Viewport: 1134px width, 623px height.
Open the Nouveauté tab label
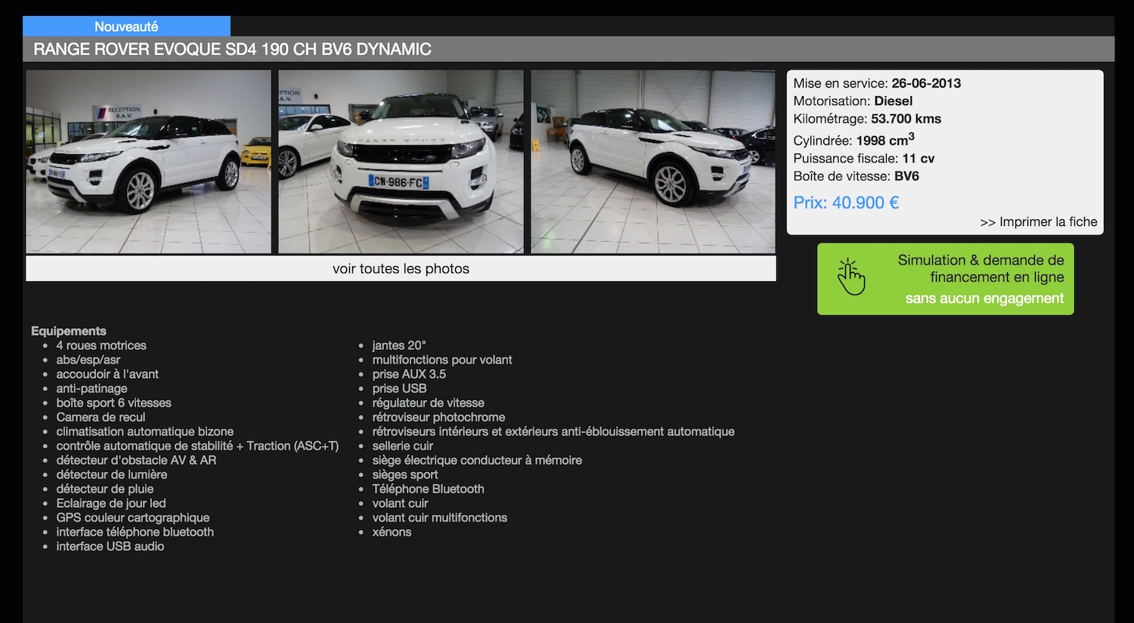[x=126, y=26]
